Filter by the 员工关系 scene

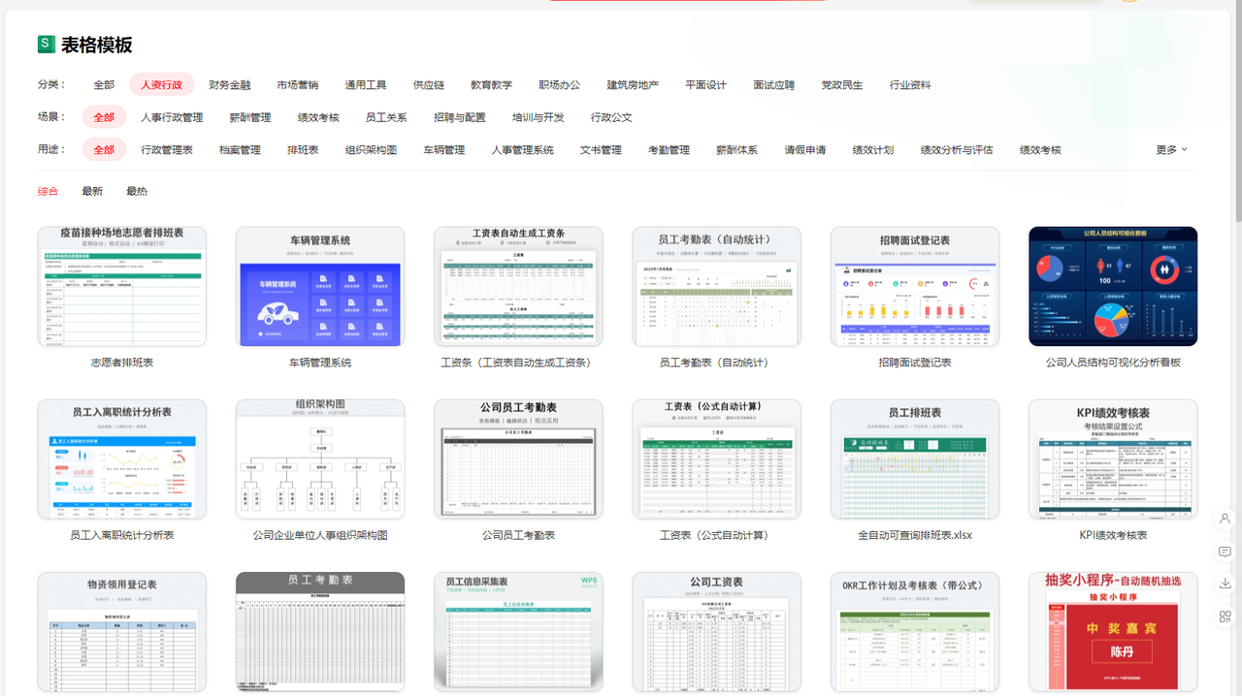pyautogui.click(x=386, y=117)
